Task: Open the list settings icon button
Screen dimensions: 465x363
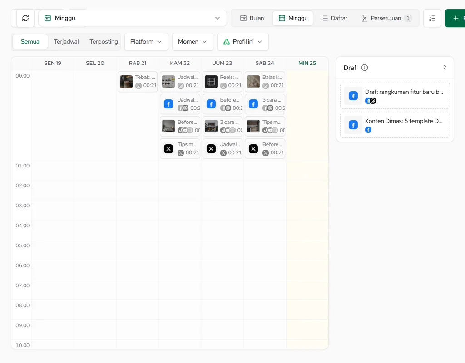Action: tap(432, 18)
